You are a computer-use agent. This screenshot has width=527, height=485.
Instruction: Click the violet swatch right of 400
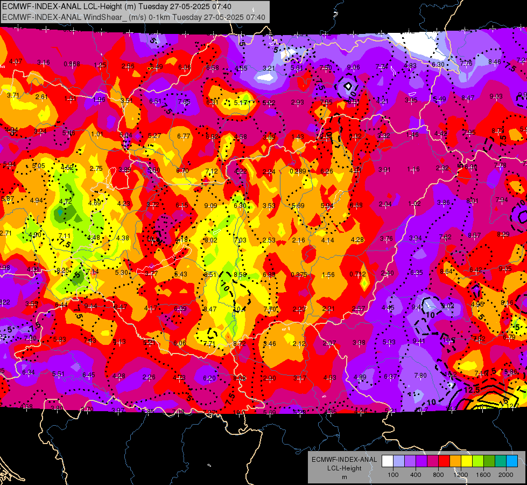(x=421, y=461)
